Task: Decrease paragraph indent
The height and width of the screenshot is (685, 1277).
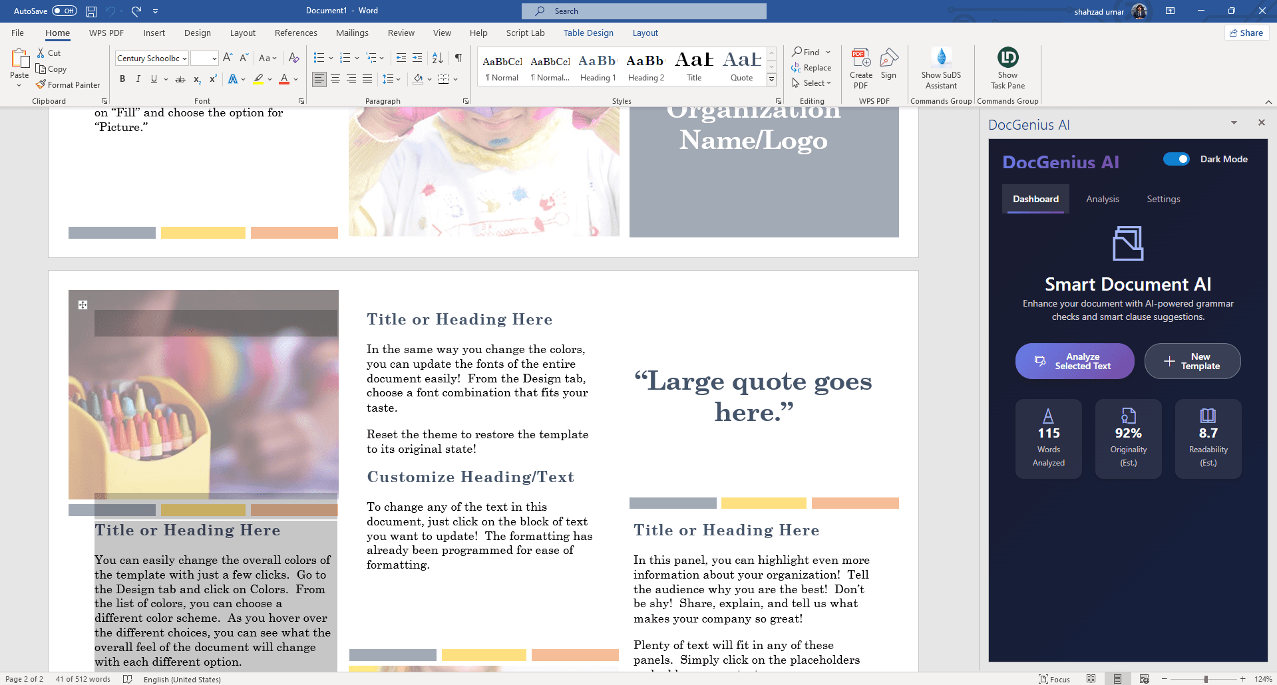Action: pos(401,58)
